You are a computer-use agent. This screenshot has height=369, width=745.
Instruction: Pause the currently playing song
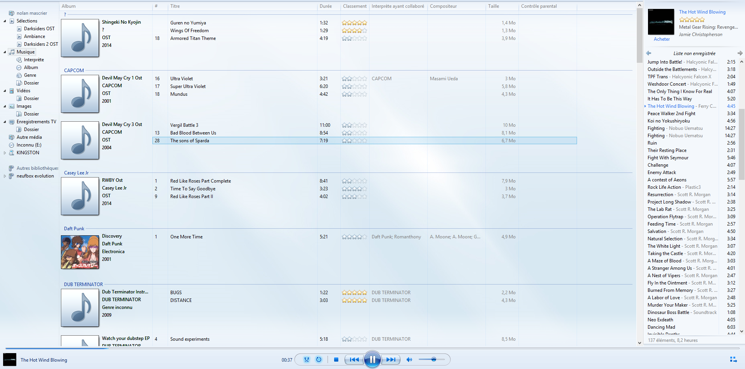coord(372,360)
